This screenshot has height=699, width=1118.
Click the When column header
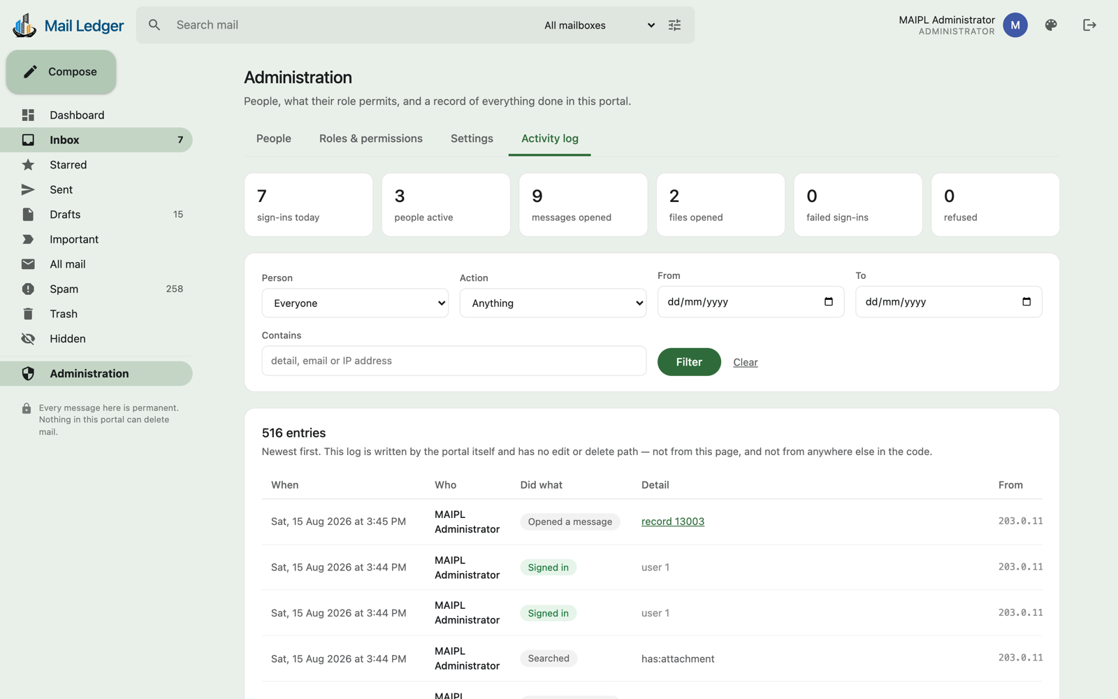285,485
